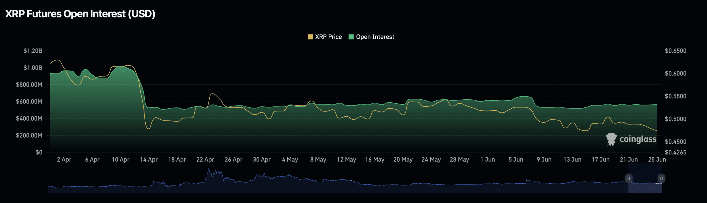707x203 pixels.
Task: Click the 17 Jun date label
Action: pos(600,159)
